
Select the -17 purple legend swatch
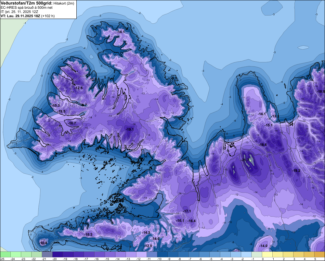[89, 255]
